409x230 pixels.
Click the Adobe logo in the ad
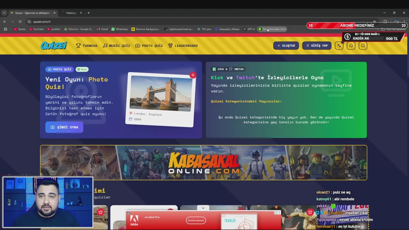[134, 220]
